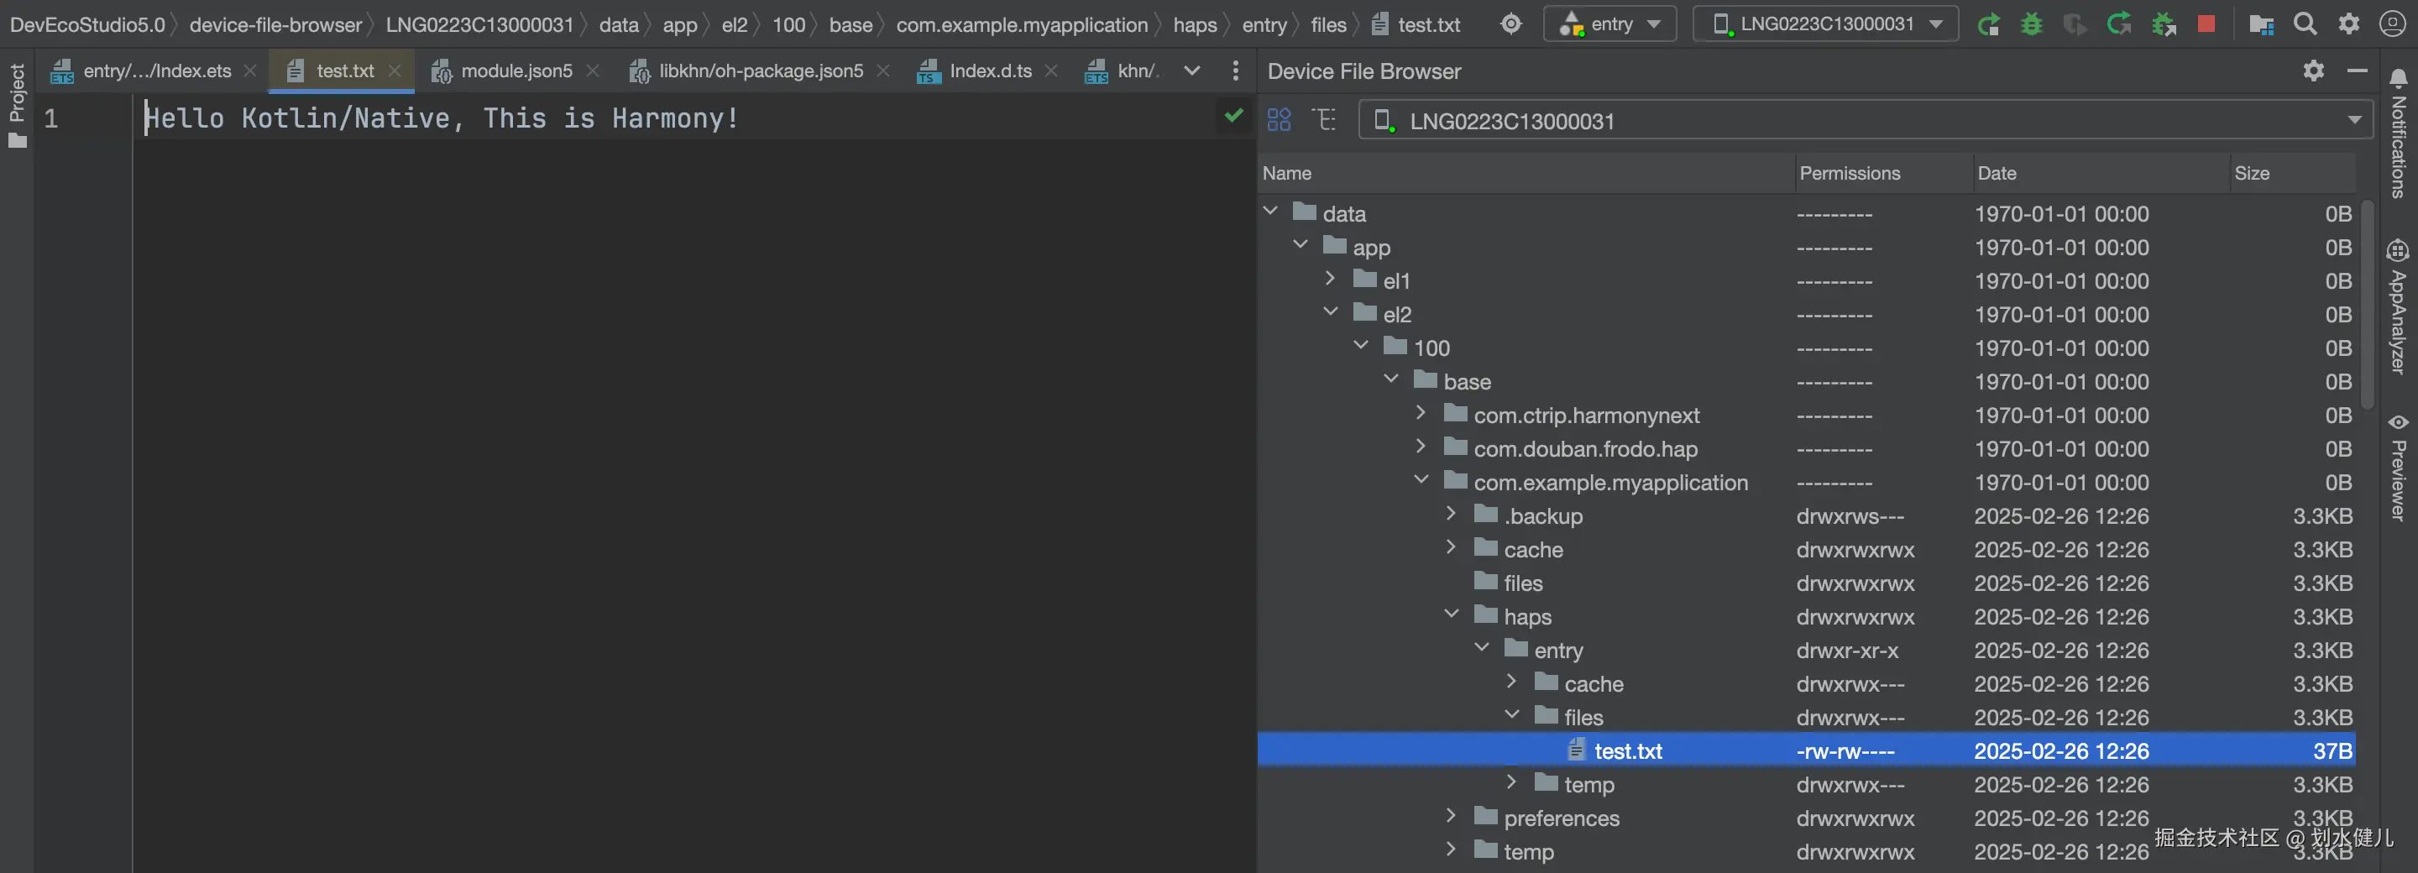Click the tree layout icon in file browser
This screenshot has width=2418, height=873.
(1325, 120)
